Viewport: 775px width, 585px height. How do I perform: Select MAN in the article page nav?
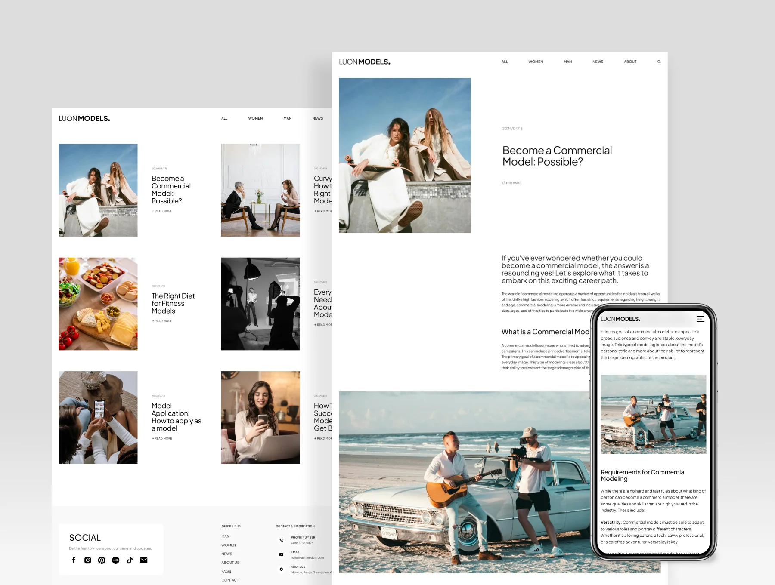coord(568,62)
